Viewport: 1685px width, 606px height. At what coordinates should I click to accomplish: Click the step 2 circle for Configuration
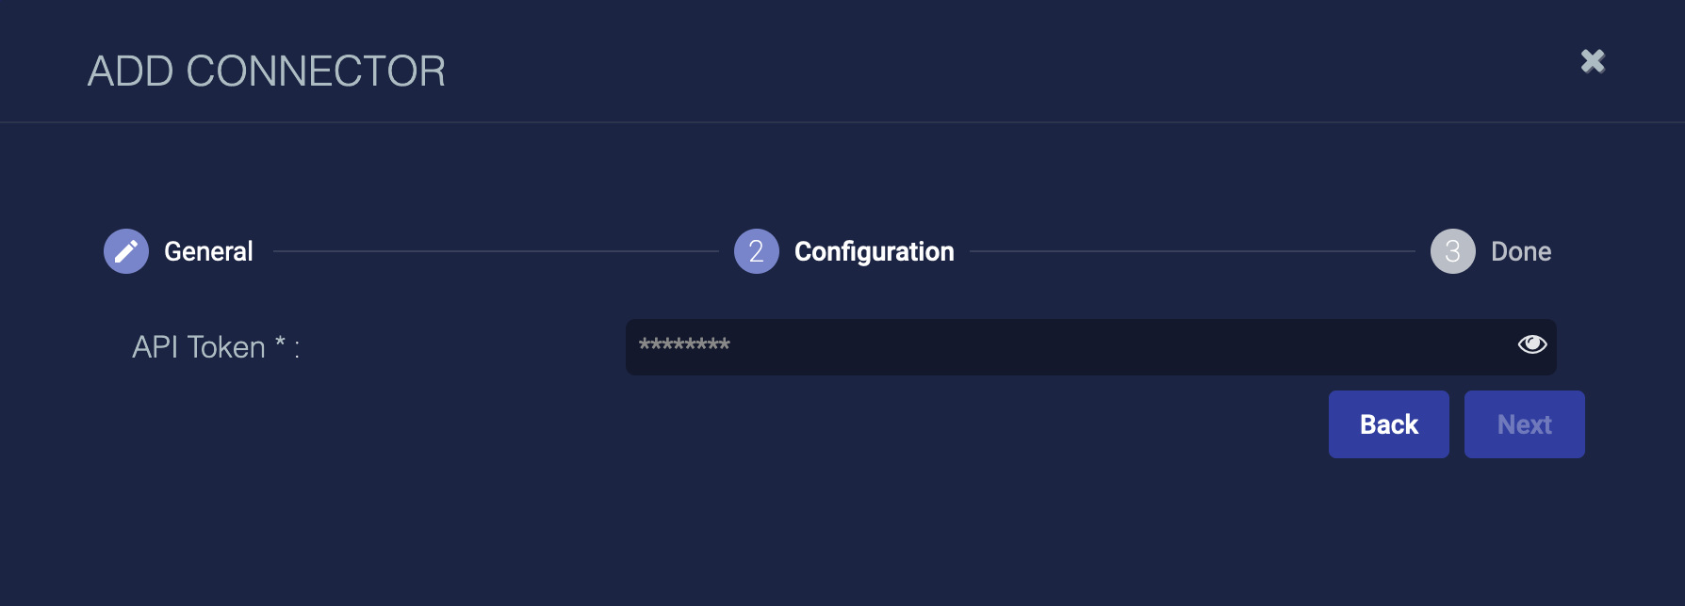(756, 251)
